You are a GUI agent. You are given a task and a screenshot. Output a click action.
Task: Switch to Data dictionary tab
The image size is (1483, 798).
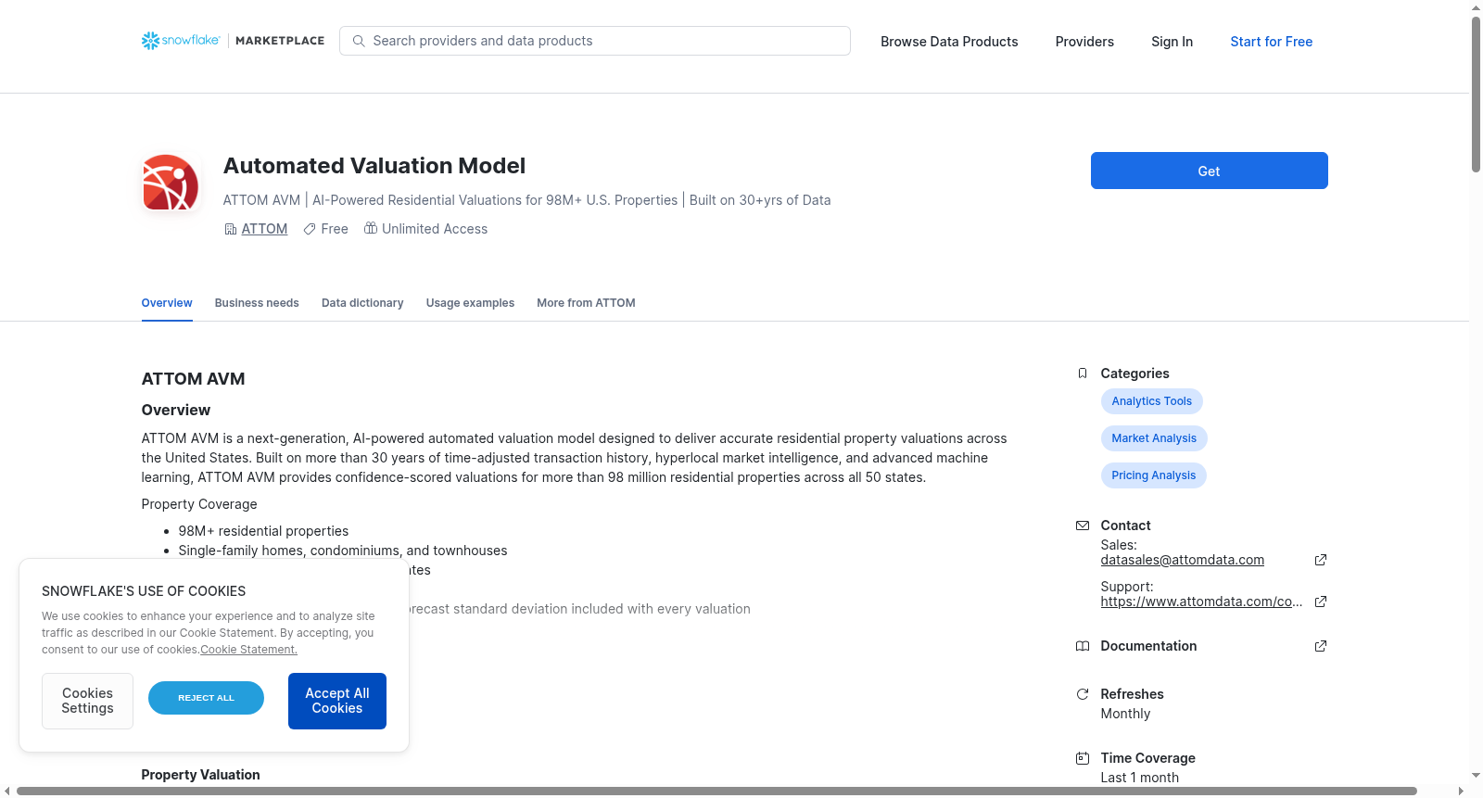tap(362, 303)
